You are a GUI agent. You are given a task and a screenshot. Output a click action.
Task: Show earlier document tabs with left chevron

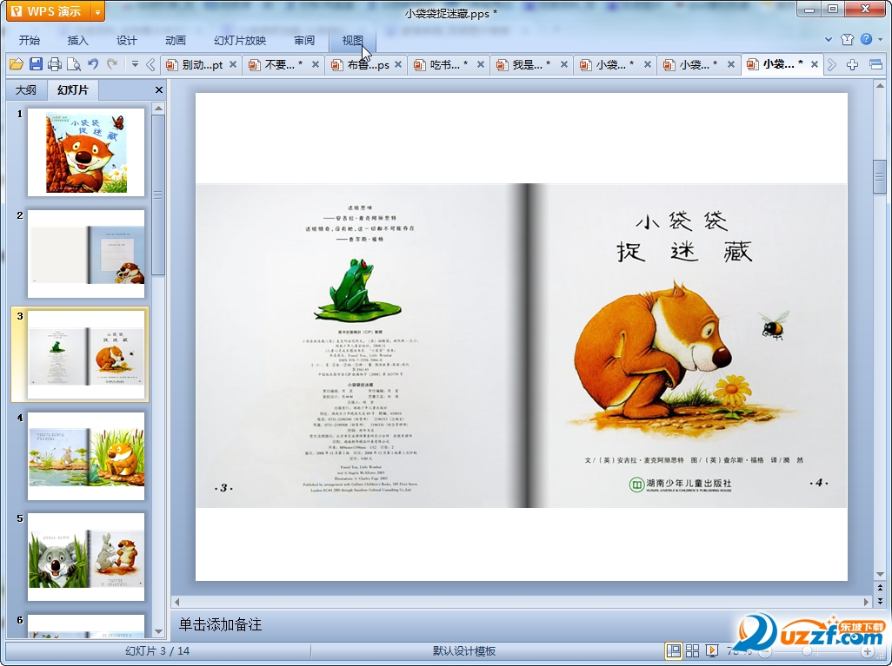150,65
